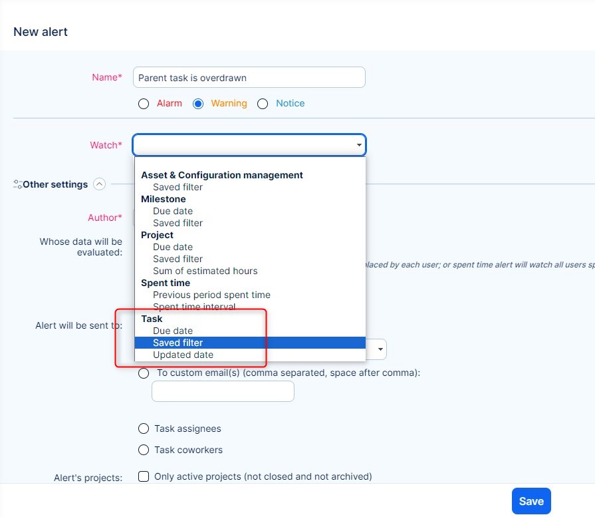Choose the To custom email(s) radio option

(x=144, y=374)
